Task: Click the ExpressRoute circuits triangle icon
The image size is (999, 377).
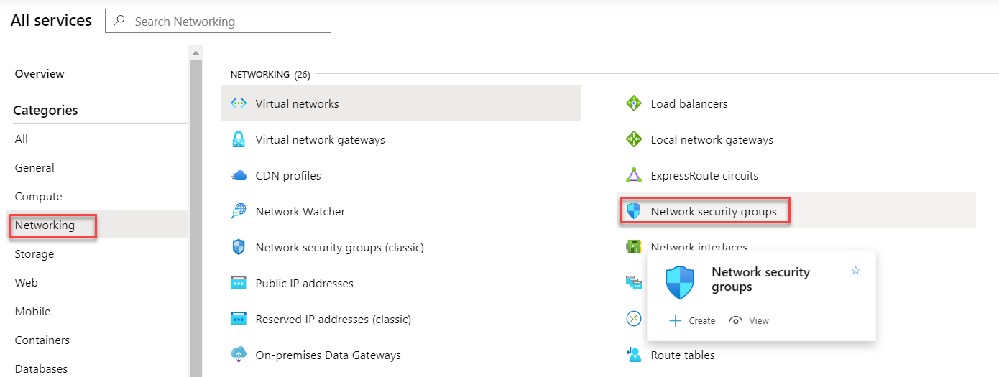Action: [633, 175]
